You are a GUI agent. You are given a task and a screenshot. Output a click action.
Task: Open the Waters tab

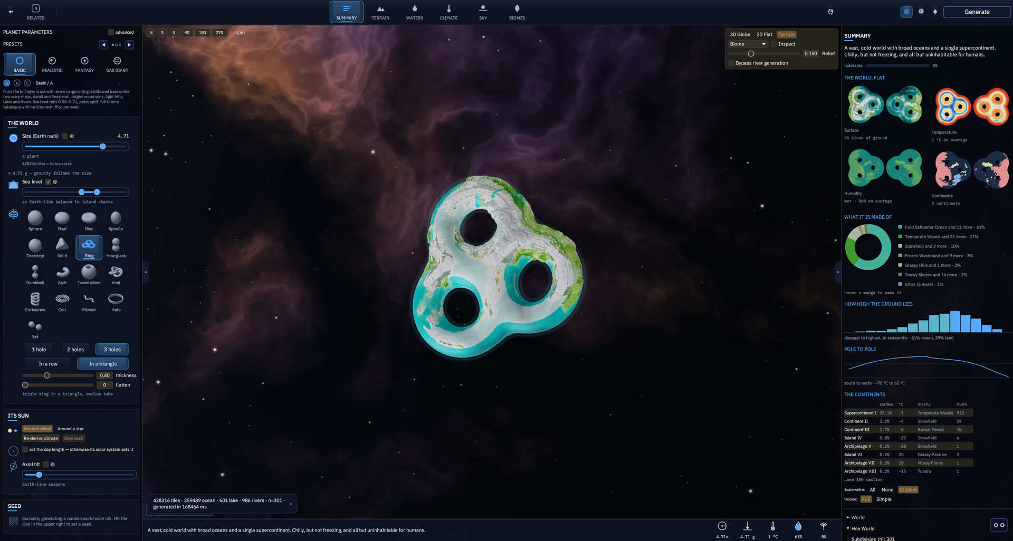coord(415,12)
